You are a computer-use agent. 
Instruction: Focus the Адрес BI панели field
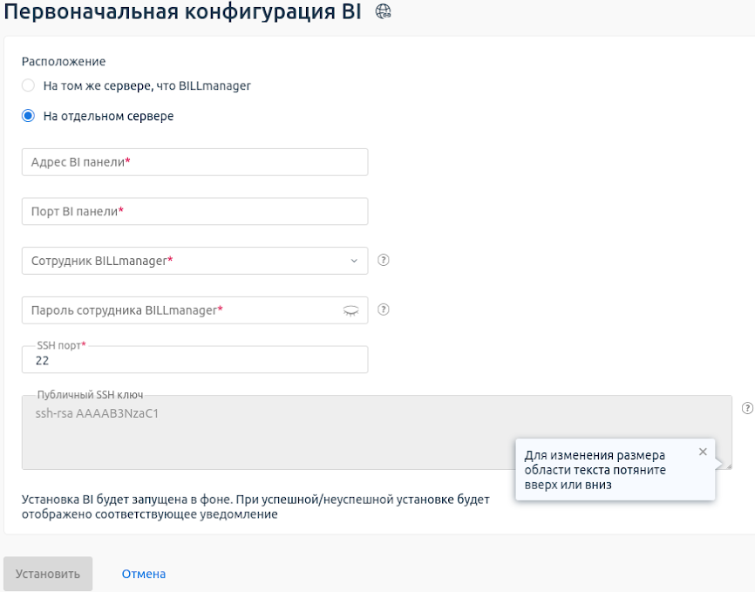point(194,162)
